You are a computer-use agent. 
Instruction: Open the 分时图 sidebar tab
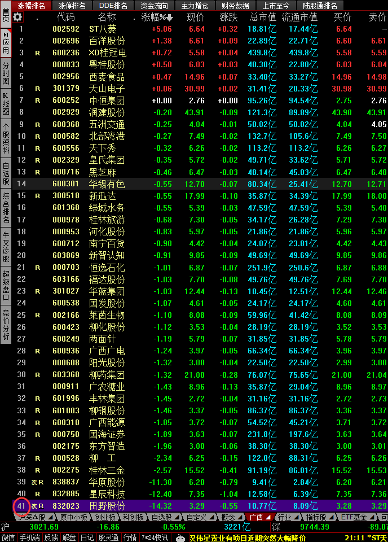click(6, 73)
